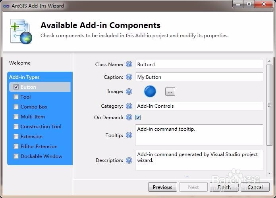The image size is (276, 198).
Task: Click the ArcGIS Add-Ins Wizard title bar icon
Action: tap(6, 6)
